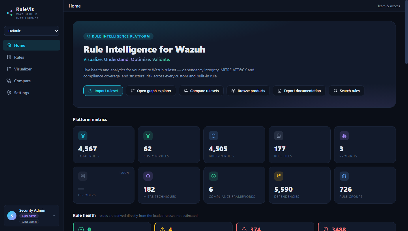Click the Total Rules card icon
The image size is (408, 231).
click(x=83, y=136)
